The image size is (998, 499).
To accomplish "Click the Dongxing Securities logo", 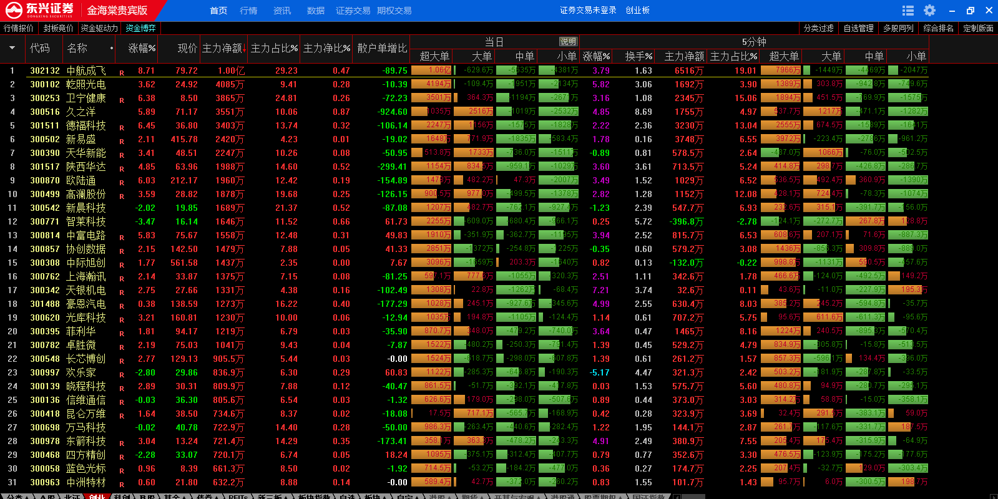I will click(40, 10).
